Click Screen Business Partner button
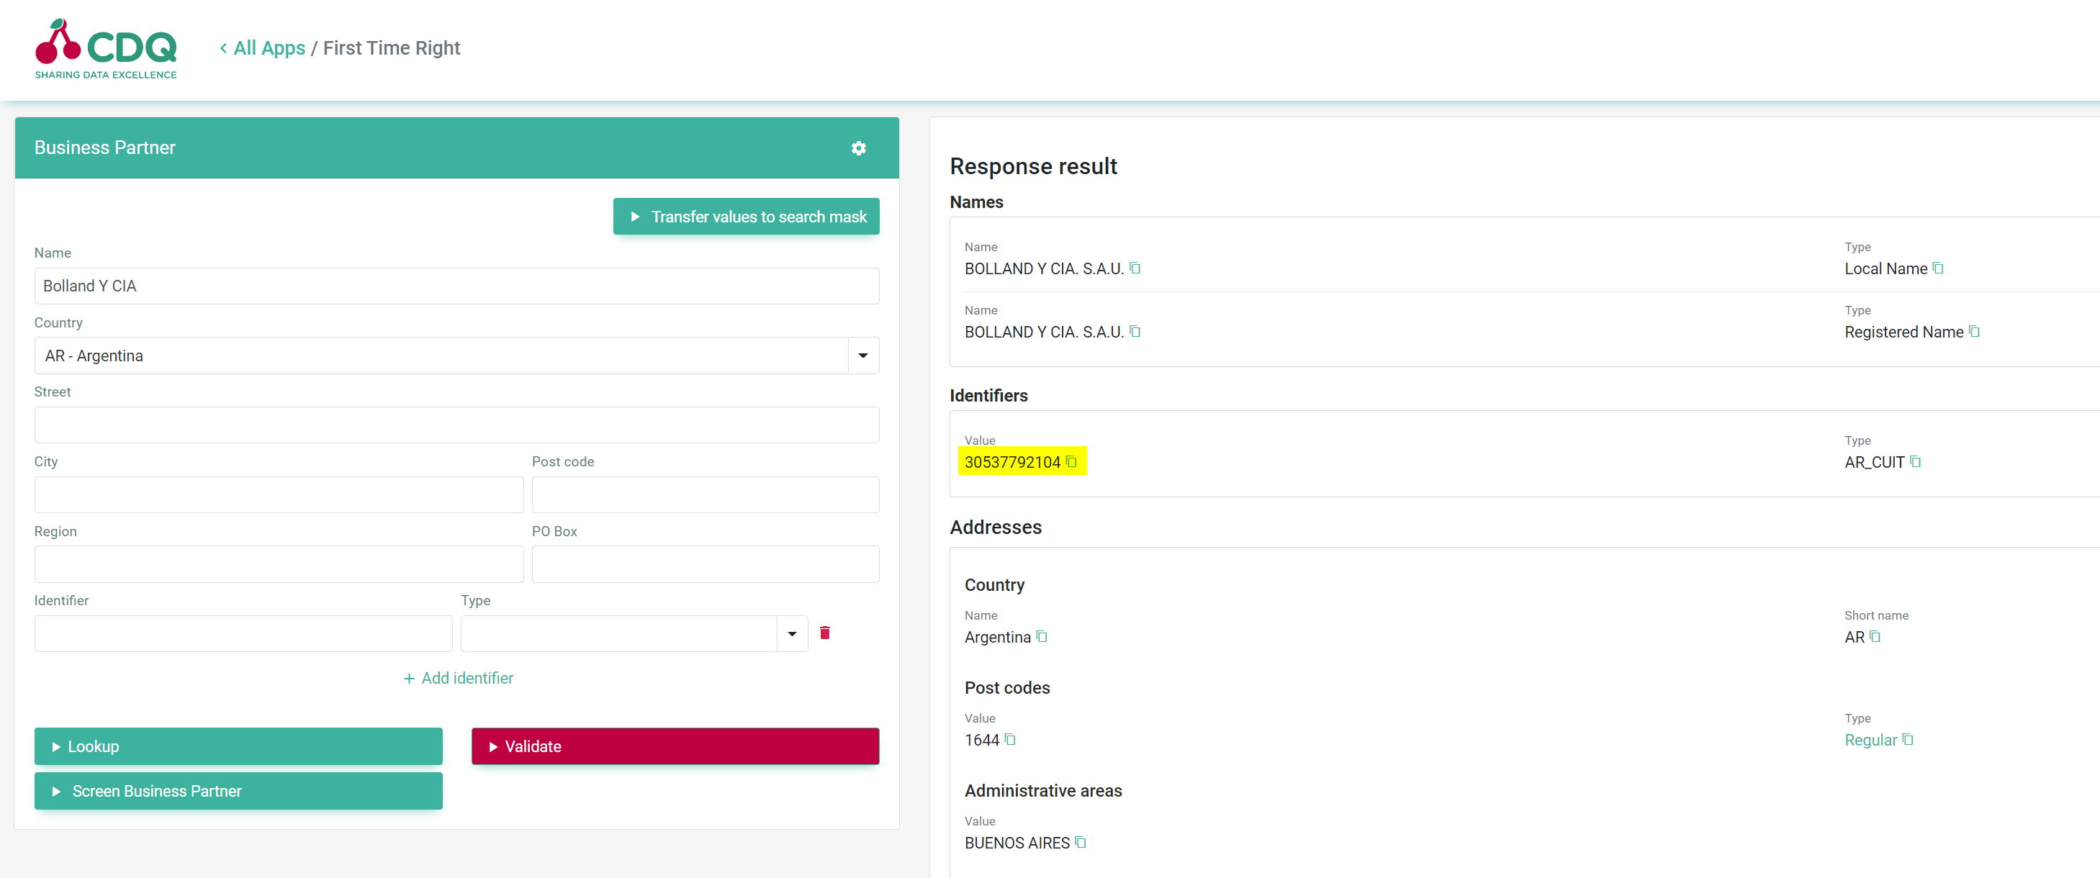The width and height of the screenshot is (2100, 878). [x=238, y=790]
